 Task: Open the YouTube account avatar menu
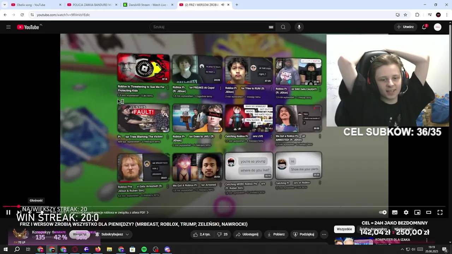tap(438, 27)
